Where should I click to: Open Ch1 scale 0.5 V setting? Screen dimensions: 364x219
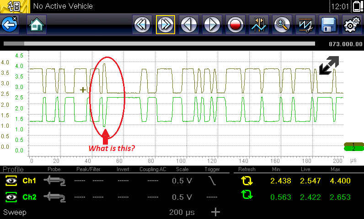coord(181,181)
